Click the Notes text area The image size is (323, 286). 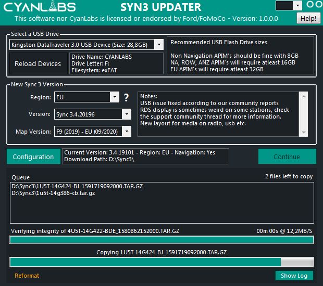click(x=218, y=114)
